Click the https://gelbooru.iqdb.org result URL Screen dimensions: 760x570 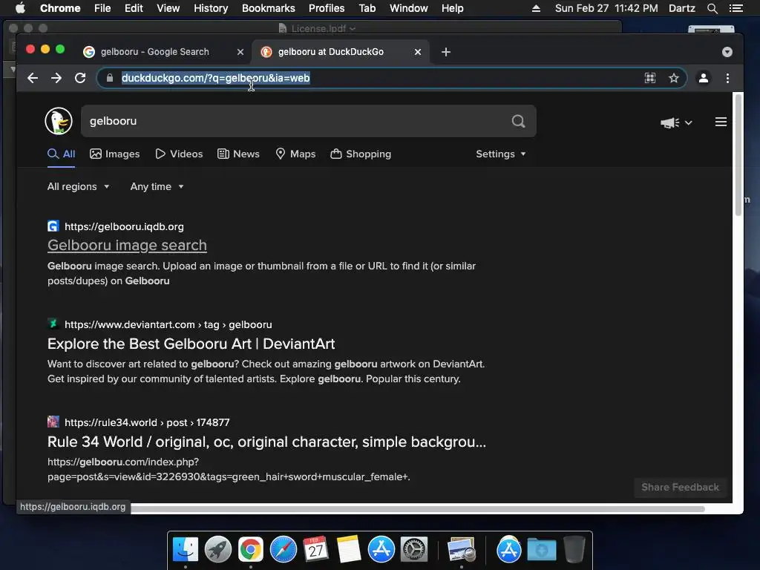124,226
